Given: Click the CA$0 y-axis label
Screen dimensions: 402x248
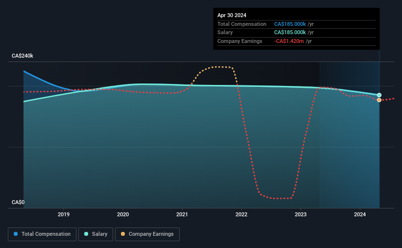Looking at the screenshot, I should pos(18,202).
